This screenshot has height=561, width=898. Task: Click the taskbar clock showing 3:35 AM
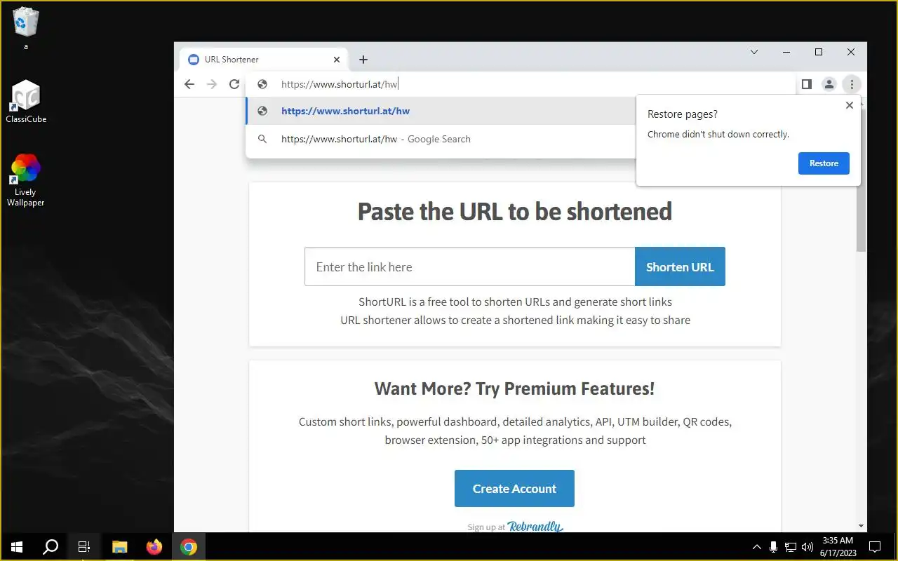coord(838,547)
